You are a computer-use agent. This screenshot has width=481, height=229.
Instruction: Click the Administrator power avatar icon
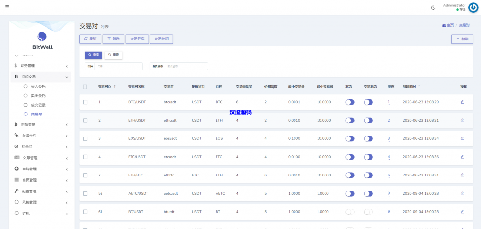[x=473, y=8]
